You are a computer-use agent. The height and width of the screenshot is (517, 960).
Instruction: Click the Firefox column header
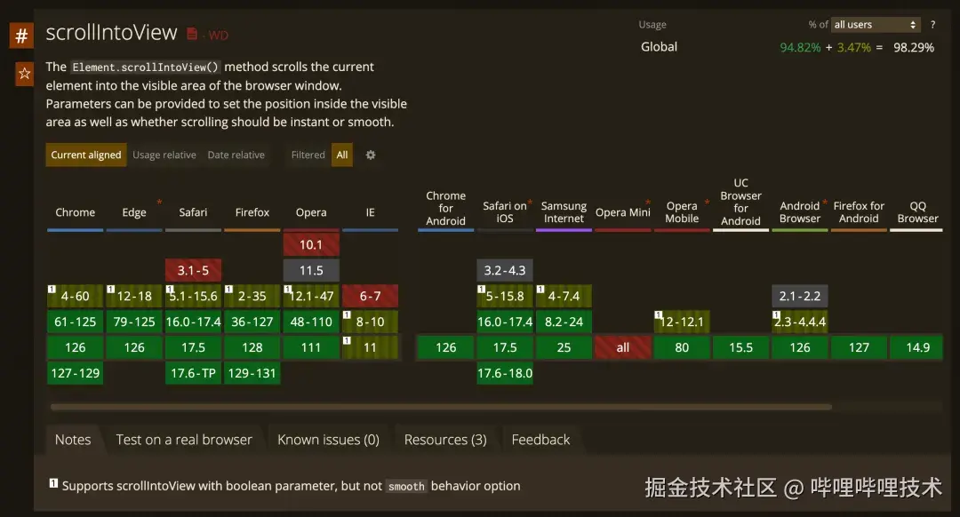pyautogui.click(x=252, y=212)
